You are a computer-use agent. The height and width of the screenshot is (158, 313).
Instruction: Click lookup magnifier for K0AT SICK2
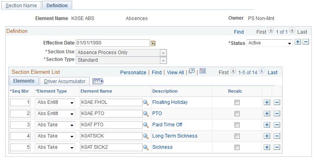pos(146,148)
